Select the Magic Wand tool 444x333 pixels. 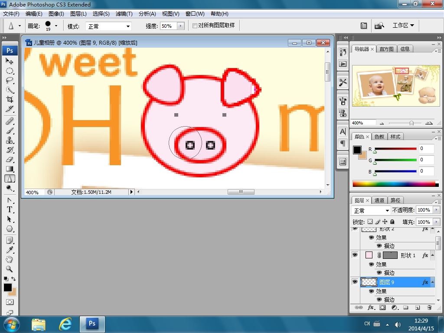(x=10, y=90)
